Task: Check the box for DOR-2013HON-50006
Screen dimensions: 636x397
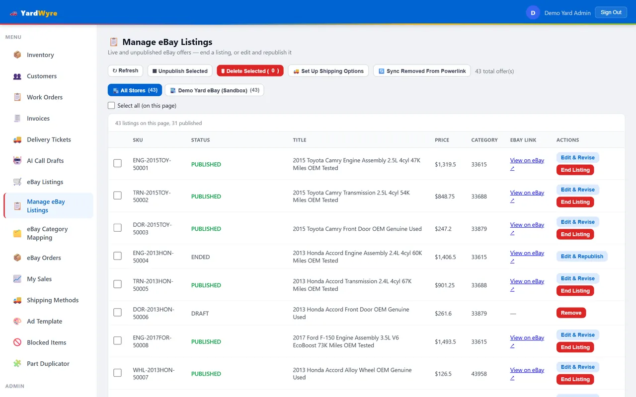Action: click(117, 313)
